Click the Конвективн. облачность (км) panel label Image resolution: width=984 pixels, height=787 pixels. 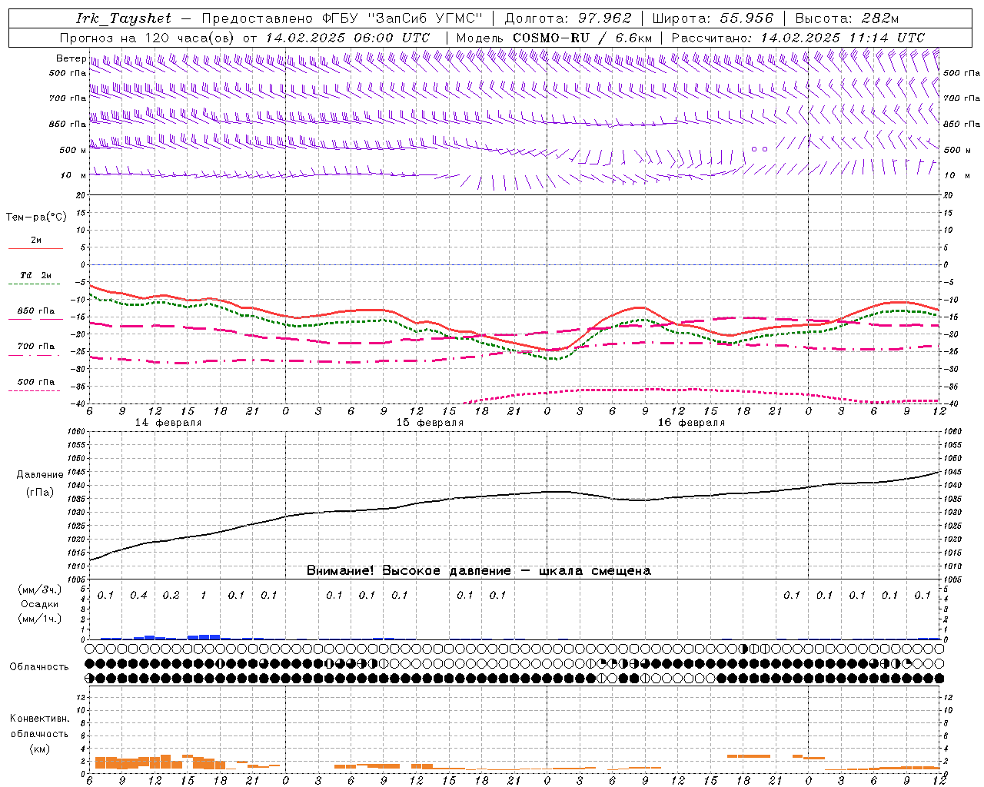coord(39,734)
